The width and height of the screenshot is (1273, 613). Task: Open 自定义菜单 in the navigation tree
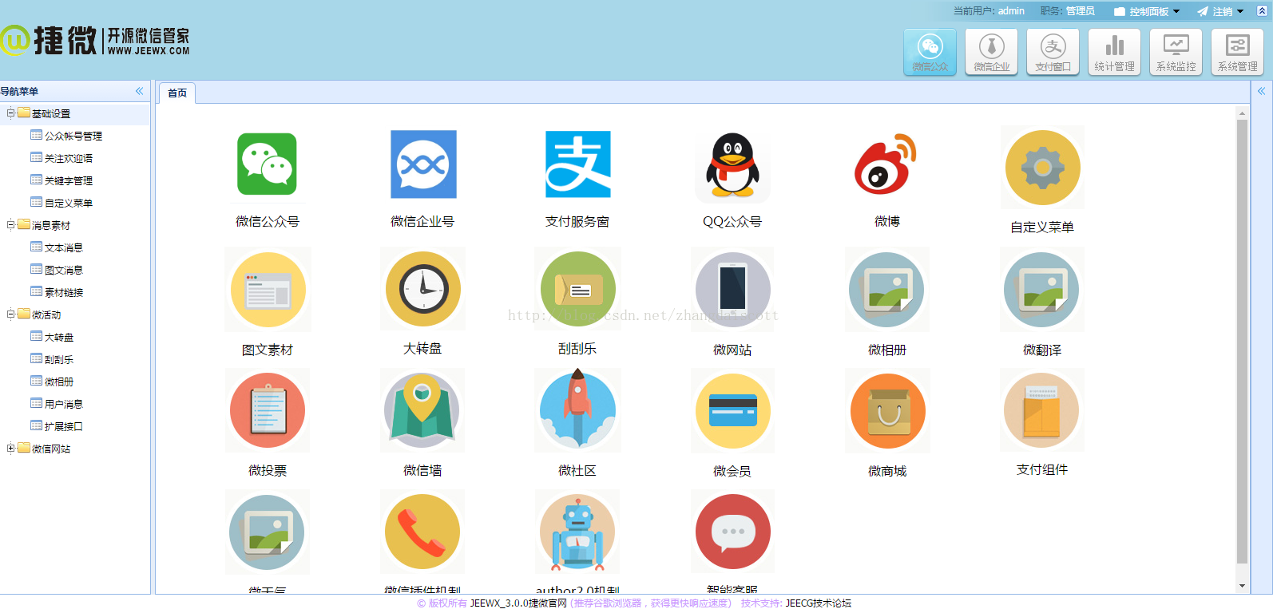(x=69, y=203)
